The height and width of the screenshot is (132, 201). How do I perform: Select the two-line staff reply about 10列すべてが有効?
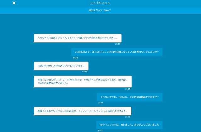[83, 81]
